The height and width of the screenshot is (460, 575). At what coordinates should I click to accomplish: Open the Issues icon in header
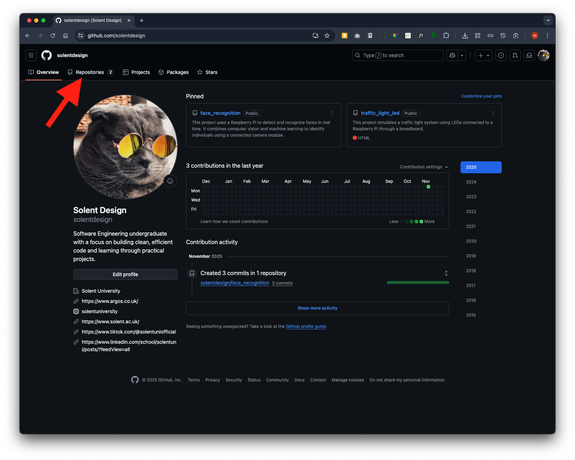tap(501, 55)
